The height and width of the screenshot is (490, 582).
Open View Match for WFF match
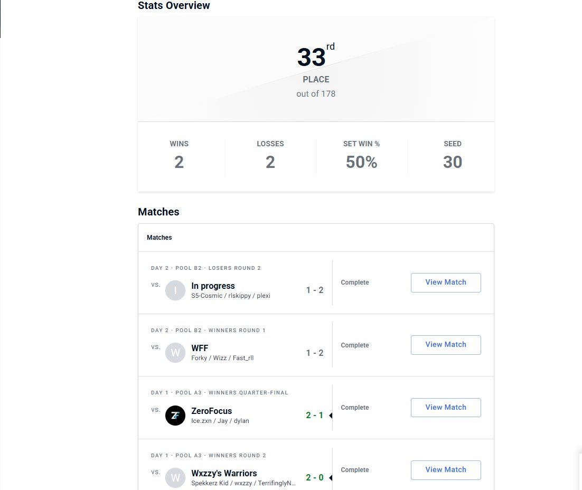tap(446, 345)
